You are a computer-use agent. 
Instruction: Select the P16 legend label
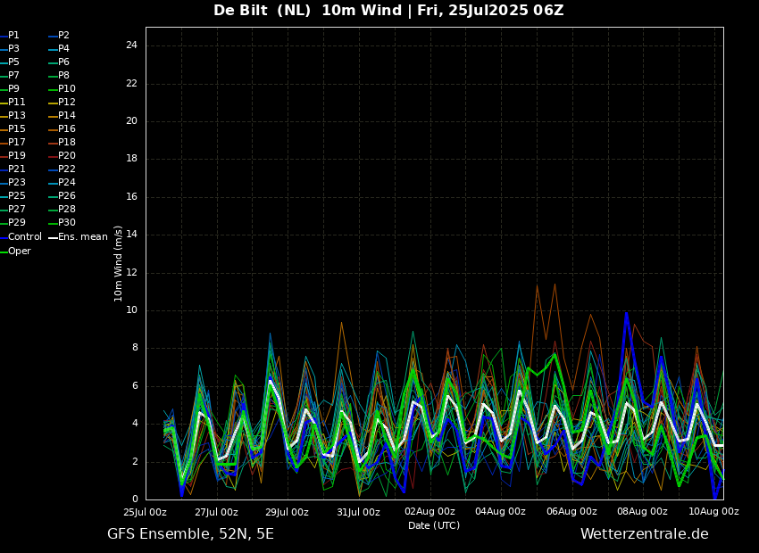(67, 129)
